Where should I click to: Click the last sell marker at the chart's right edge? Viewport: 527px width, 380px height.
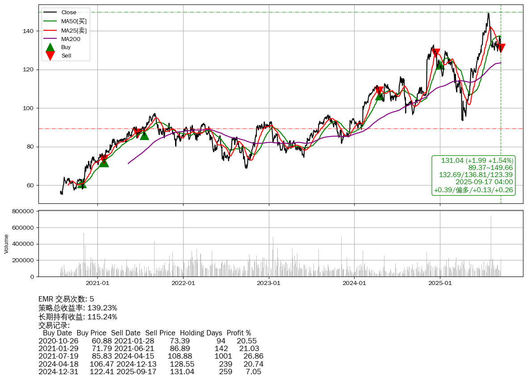501,48
